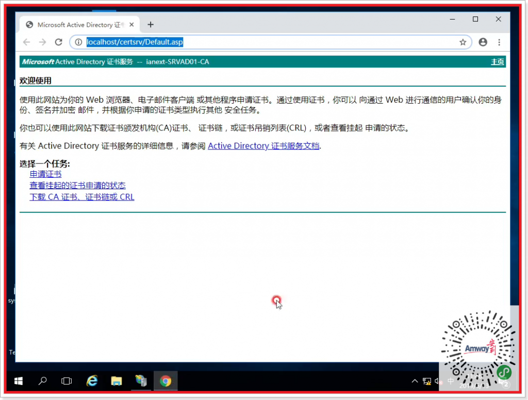Select the Microsoft Active Directory tab
Screen dimensions: 528x400
tap(77, 25)
